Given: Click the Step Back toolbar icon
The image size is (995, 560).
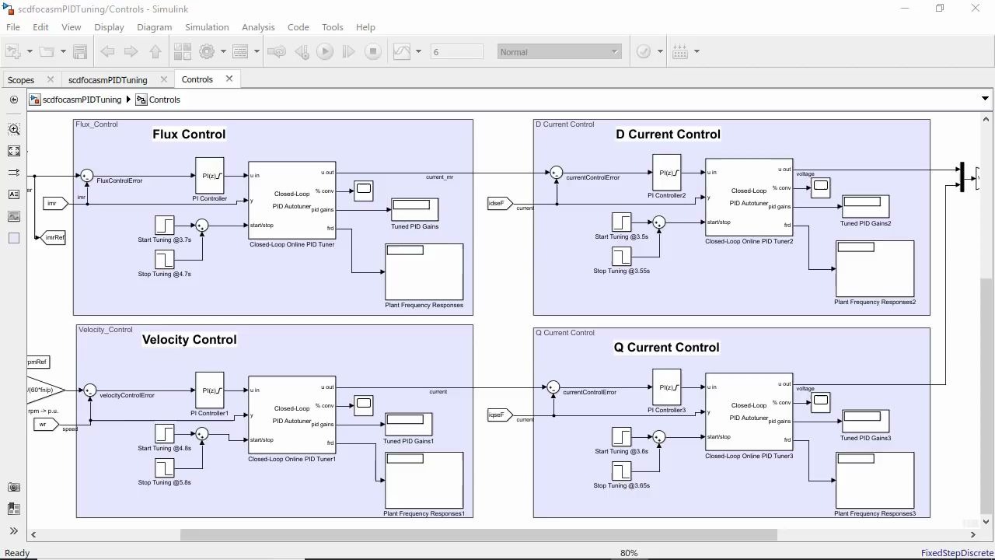Looking at the screenshot, I should click(302, 51).
